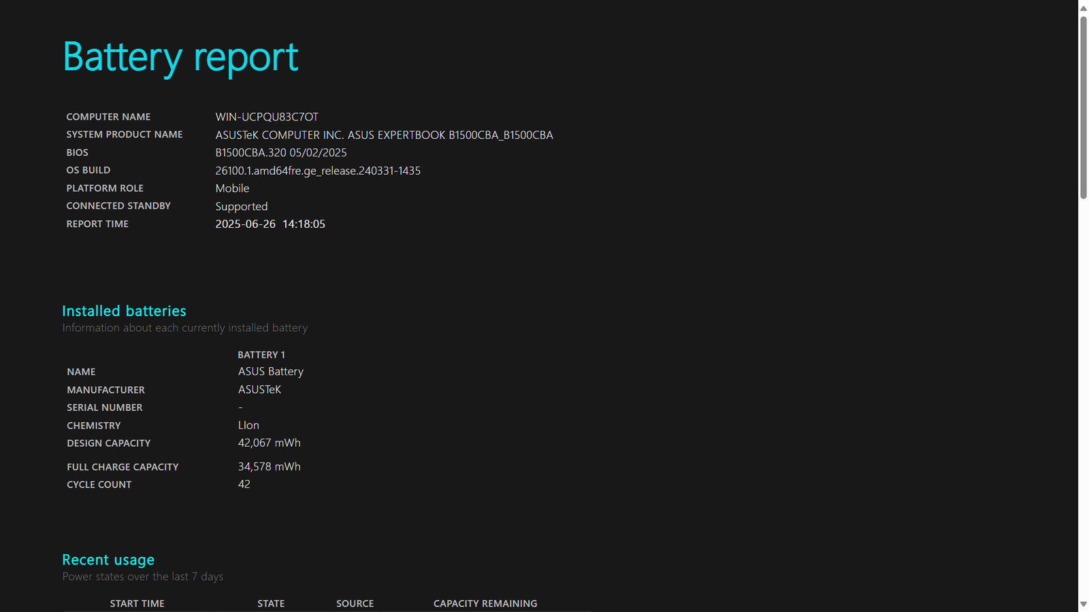This screenshot has height=612, width=1089.
Task: Click the COMPUTER NAME label
Action: click(x=108, y=117)
